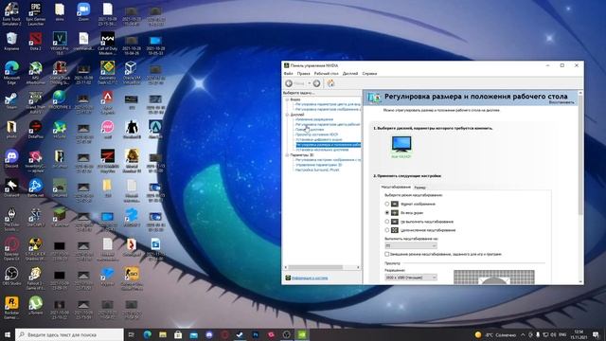606x341 pixels.
Task: Open the 'Дисплей' menu
Action: click(350, 74)
